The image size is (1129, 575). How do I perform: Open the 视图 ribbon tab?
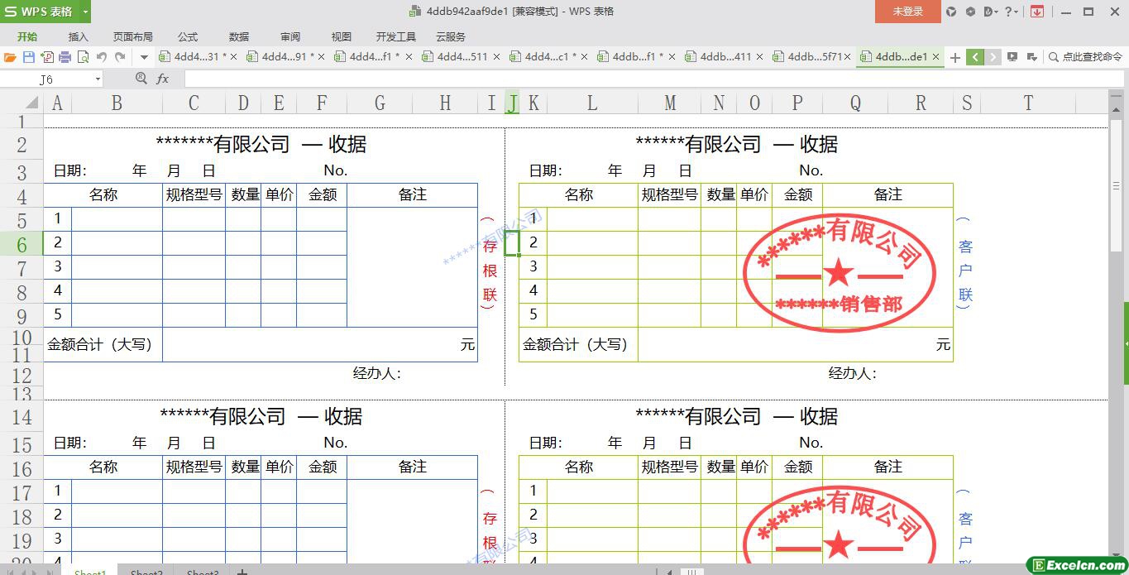coord(342,36)
